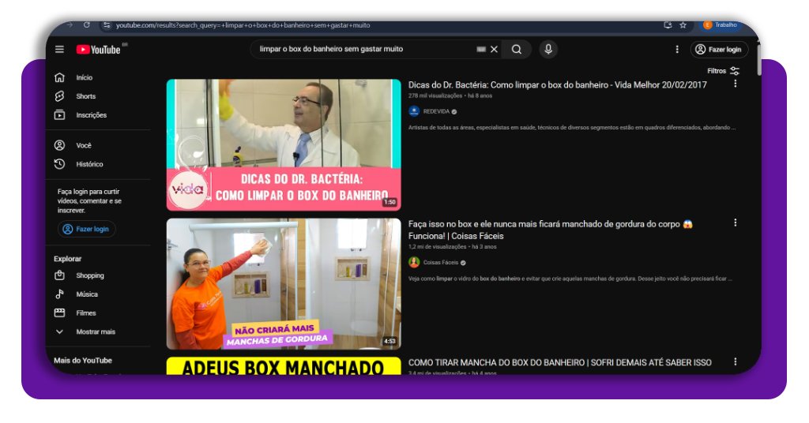Open the Coisas Fáceis channel link
Image resolution: width=809 pixels, height=423 pixels.
[441, 262]
